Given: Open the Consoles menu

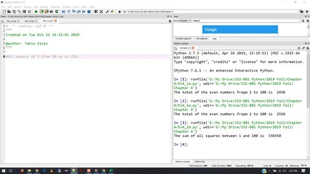Looking at the screenshot, I should pyautogui.click(x=55, y=7).
